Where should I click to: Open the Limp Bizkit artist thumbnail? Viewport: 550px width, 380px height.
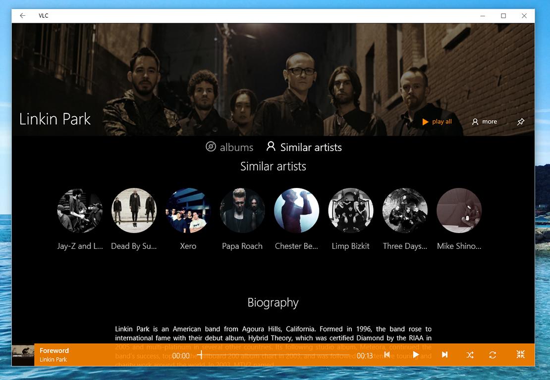point(351,210)
